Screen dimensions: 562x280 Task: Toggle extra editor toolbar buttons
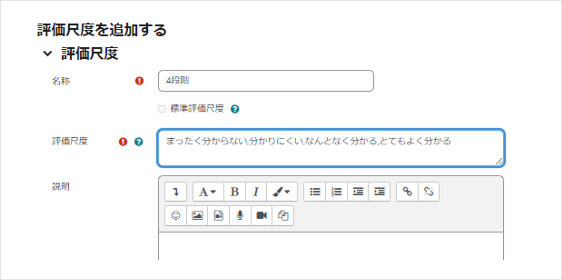[176, 192]
